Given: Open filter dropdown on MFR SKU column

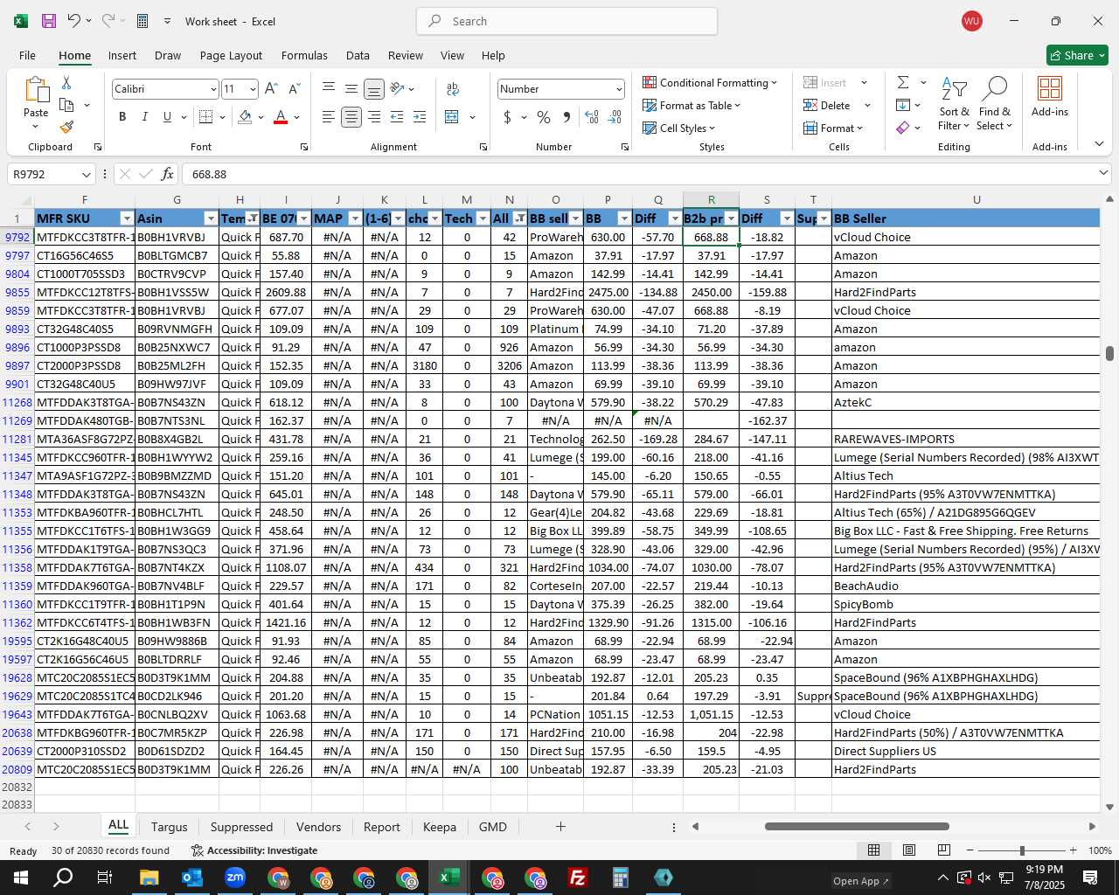Looking at the screenshot, I should 127,219.
